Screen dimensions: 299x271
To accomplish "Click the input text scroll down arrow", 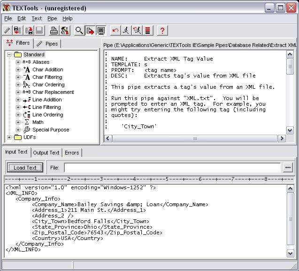I will pos(290,254).
